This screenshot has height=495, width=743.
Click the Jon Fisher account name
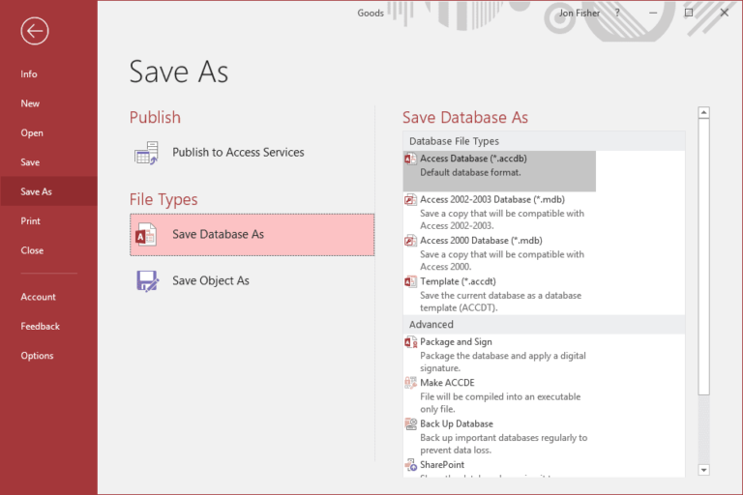pyautogui.click(x=579, y=14)
